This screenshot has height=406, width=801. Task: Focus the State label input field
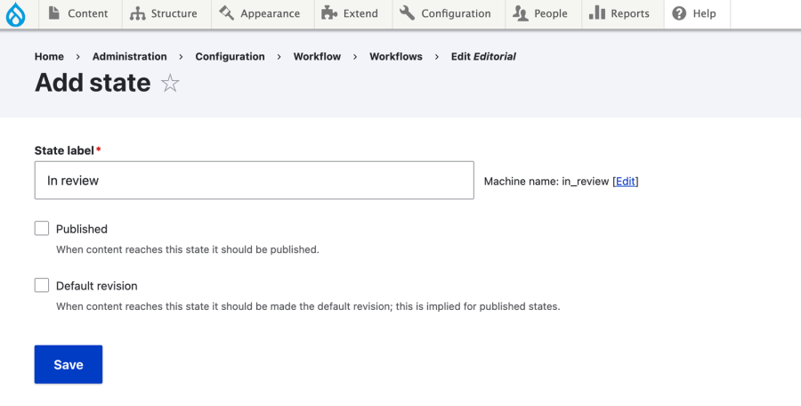[x=255, y=181]
